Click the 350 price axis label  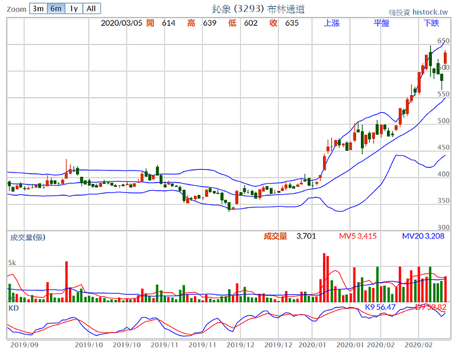pos(443,200)
